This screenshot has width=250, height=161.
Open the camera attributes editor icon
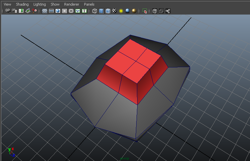[x=15, y=11]
